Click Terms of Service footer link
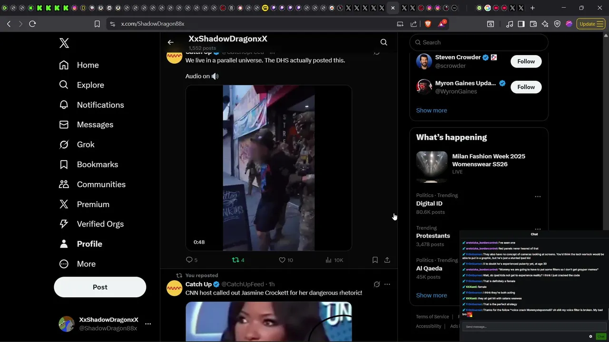The width and height of the screenshot is (609, 342). click(x=432, y=317)
